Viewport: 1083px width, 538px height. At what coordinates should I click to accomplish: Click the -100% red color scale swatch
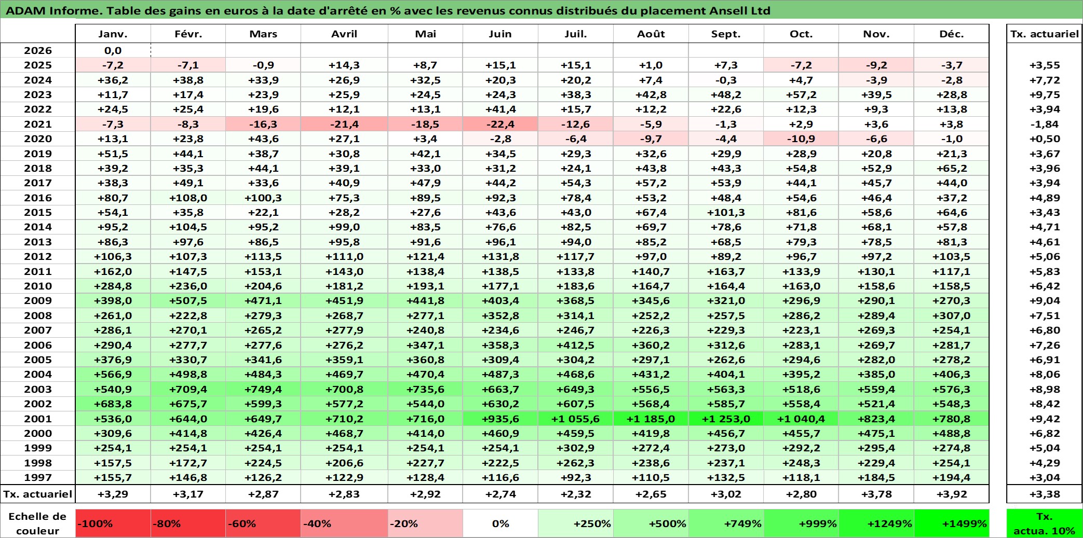point(113,523)
